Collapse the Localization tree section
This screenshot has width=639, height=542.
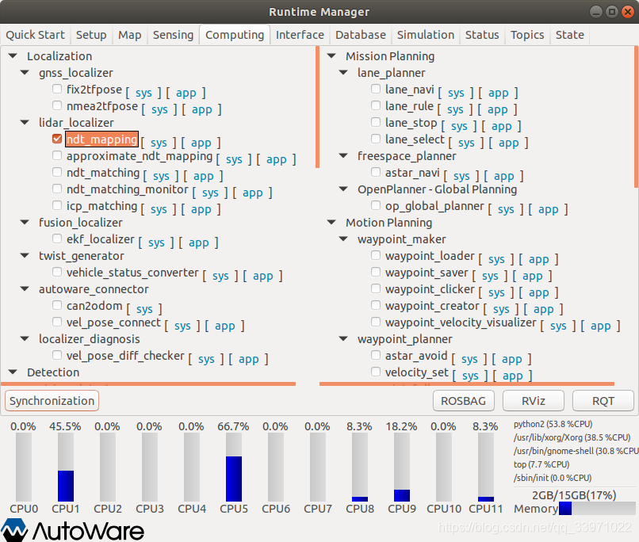[x=13, y=55]
